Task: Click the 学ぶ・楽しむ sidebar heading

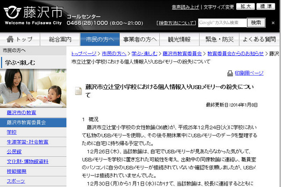Action: 20,63
